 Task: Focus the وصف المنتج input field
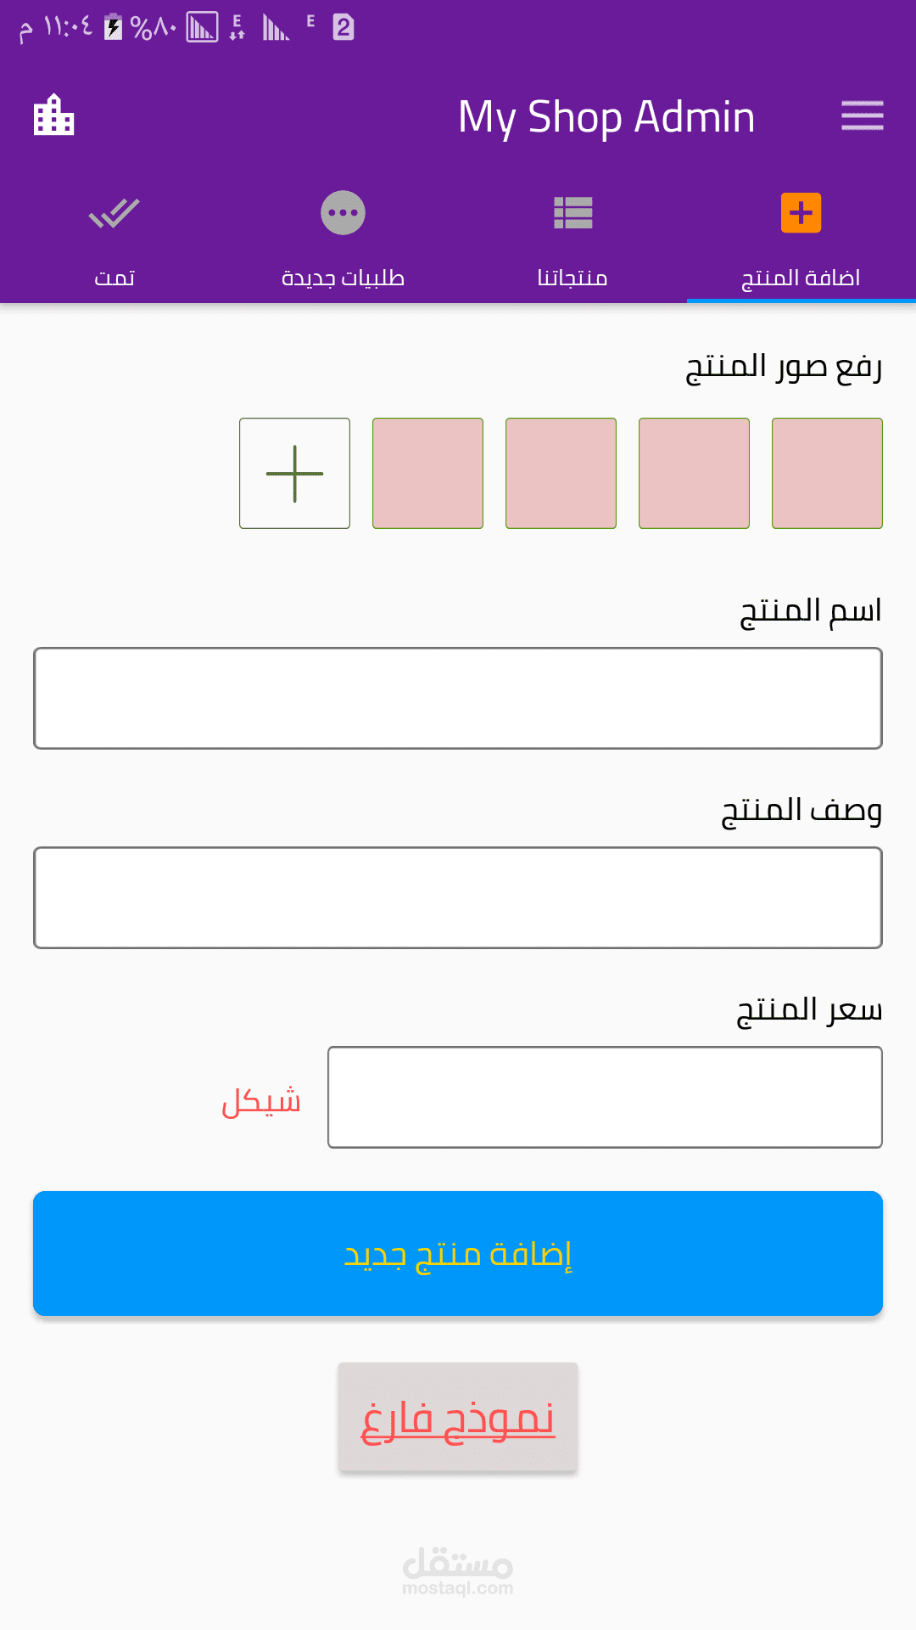458,897
